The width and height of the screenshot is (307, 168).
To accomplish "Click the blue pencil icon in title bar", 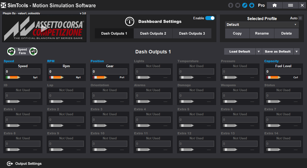I will pyautogui.click(x=245, y=5).
